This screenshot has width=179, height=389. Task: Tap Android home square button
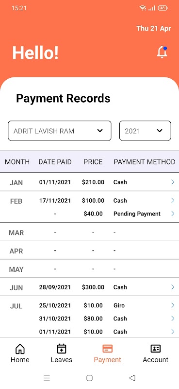tap(89, 378)
